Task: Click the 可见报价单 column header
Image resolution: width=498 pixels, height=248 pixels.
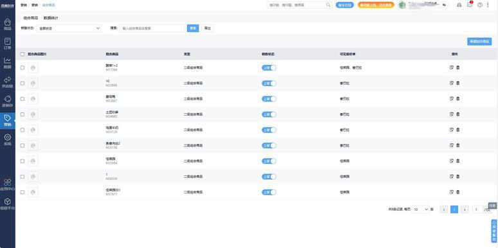Action: 347,54
